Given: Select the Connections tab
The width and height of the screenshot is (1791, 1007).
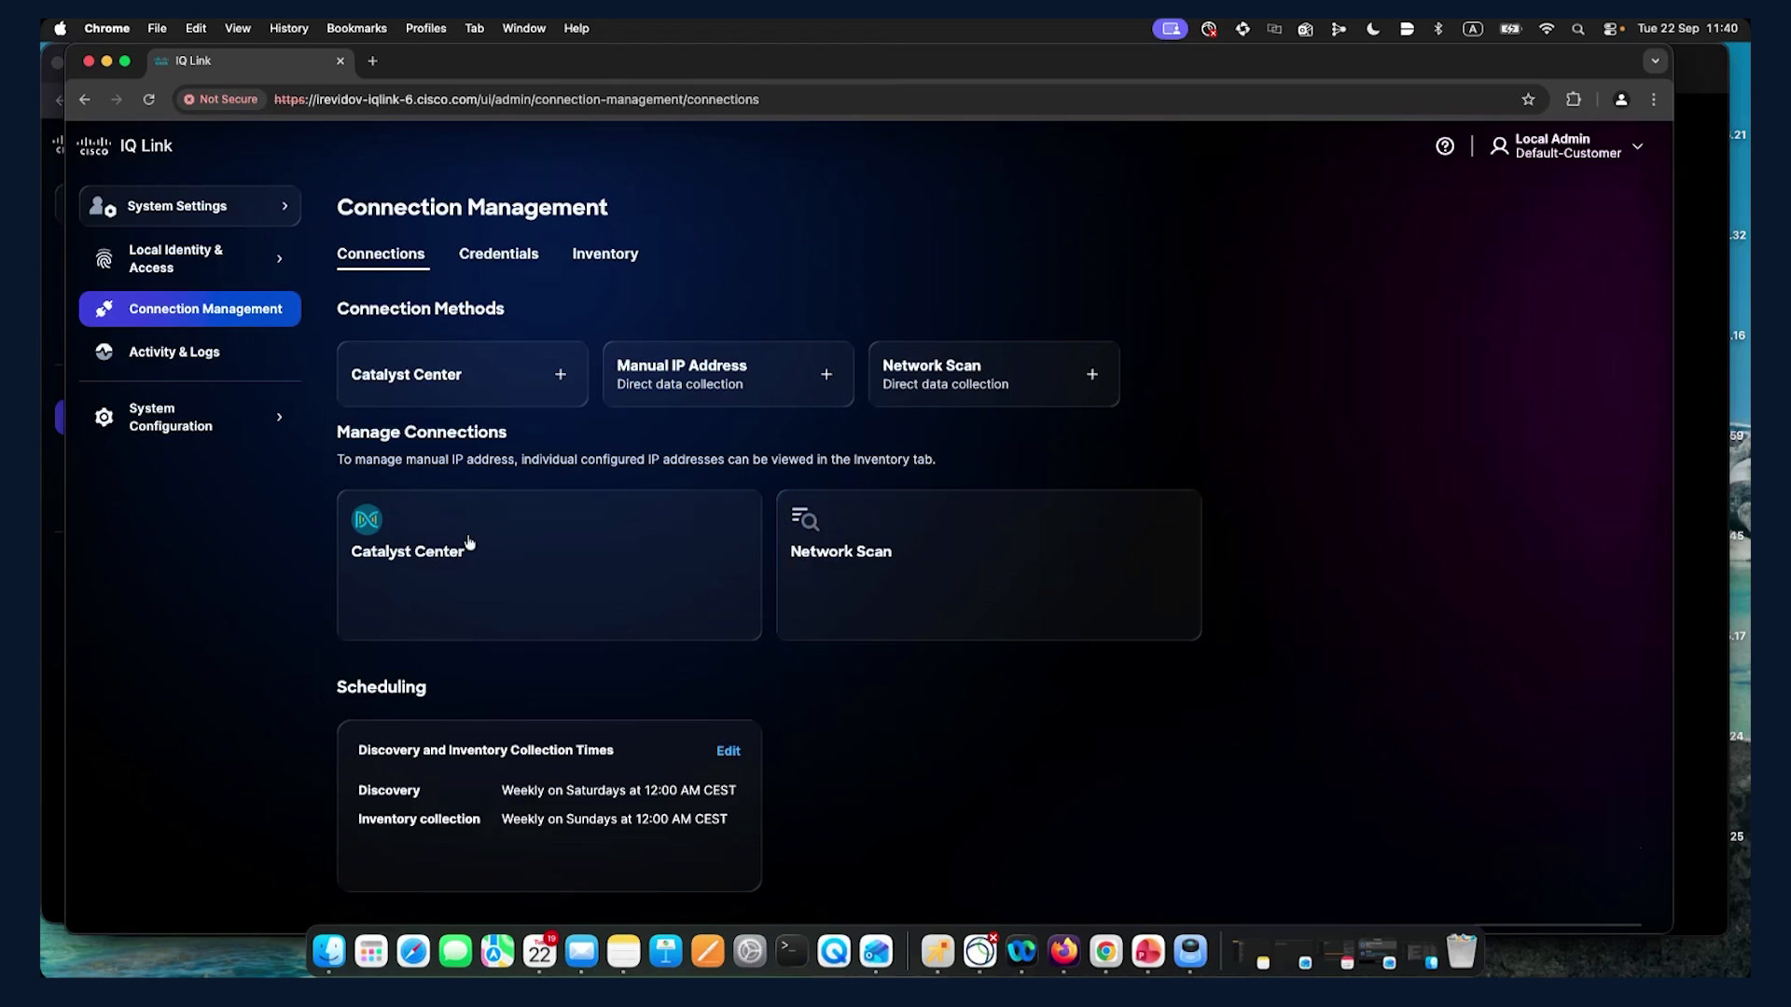Looking at the screenshot, I should [381, 254].
